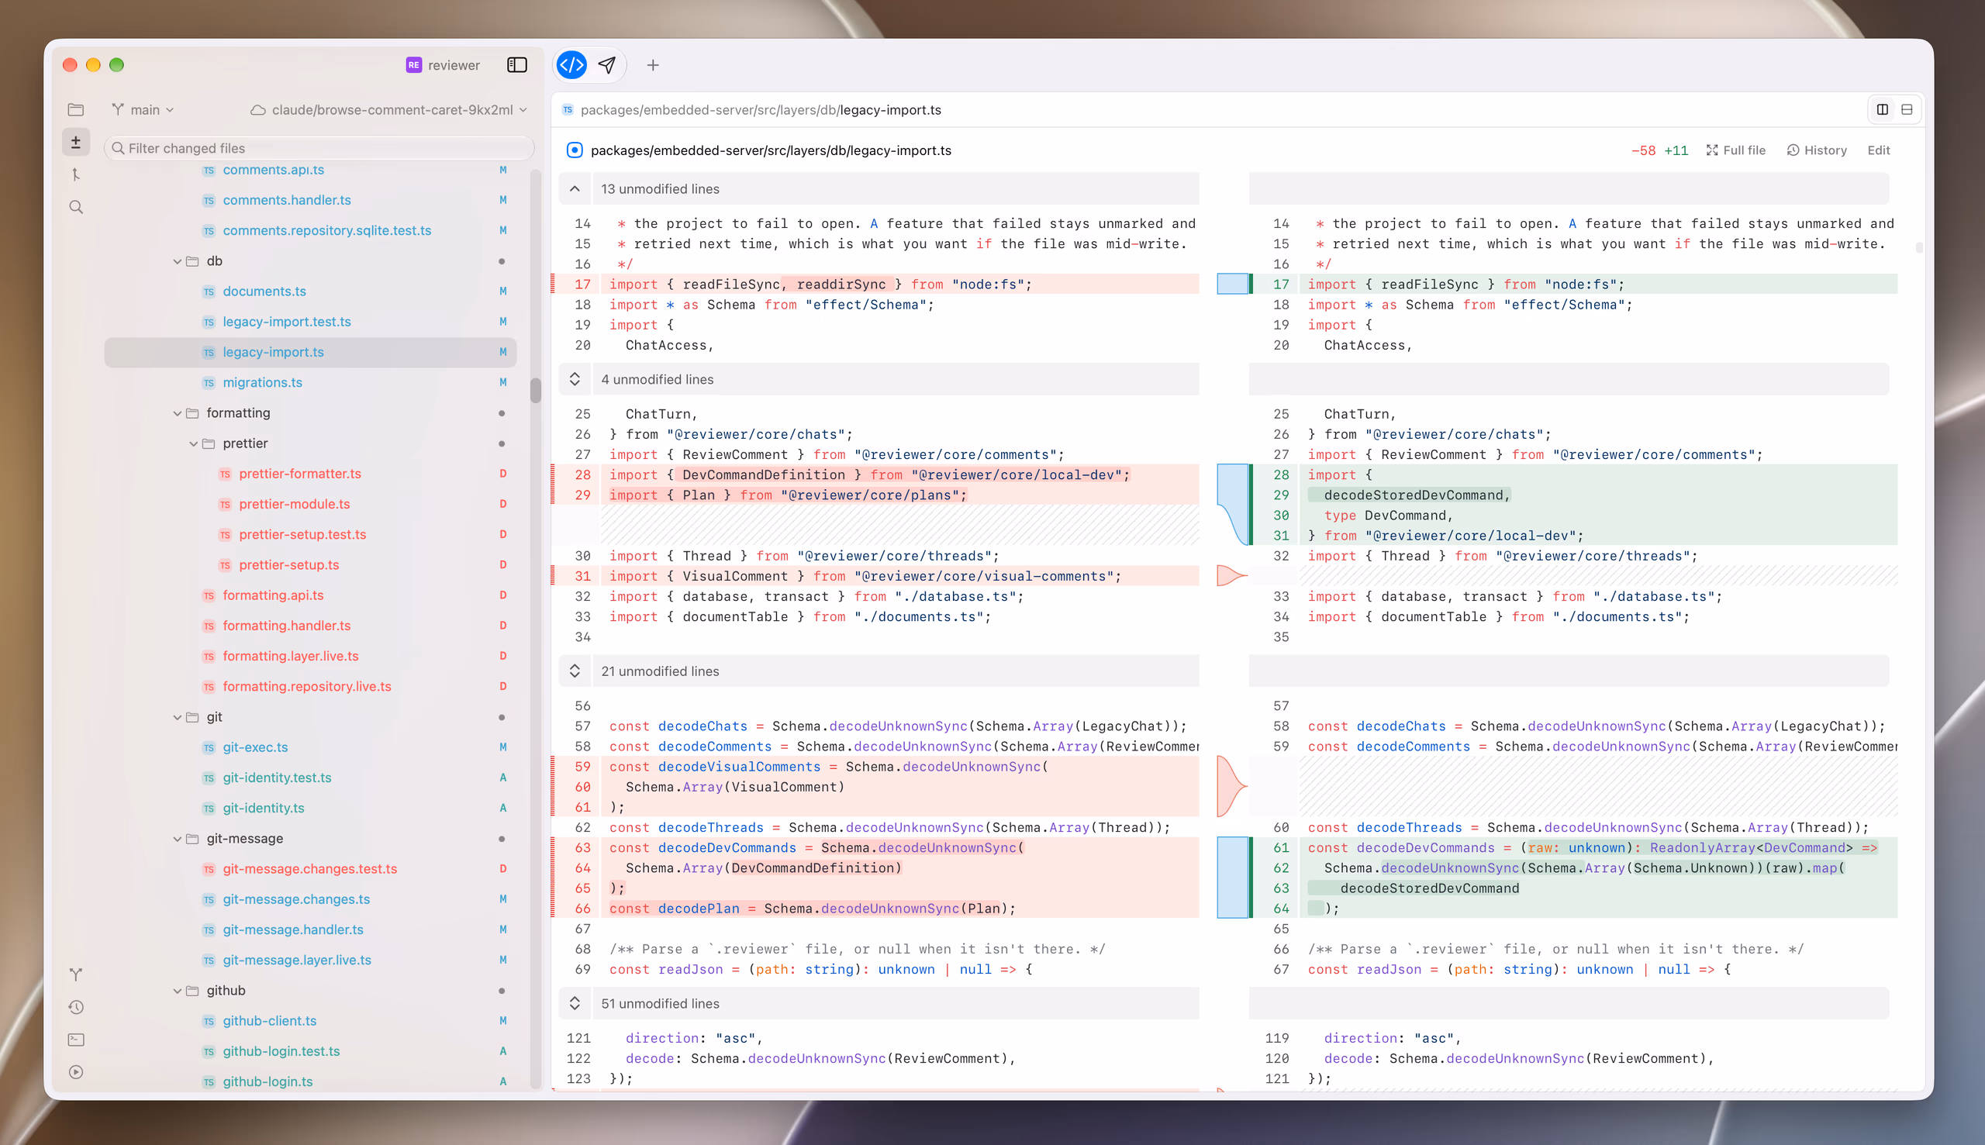This screenshot has height=1145, width=1985.
Task: Click the red chunk arrow at lines 59-61
Action: pos(1229,785)
